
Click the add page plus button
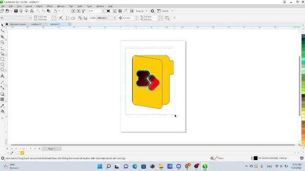click(x=40, y=149)
